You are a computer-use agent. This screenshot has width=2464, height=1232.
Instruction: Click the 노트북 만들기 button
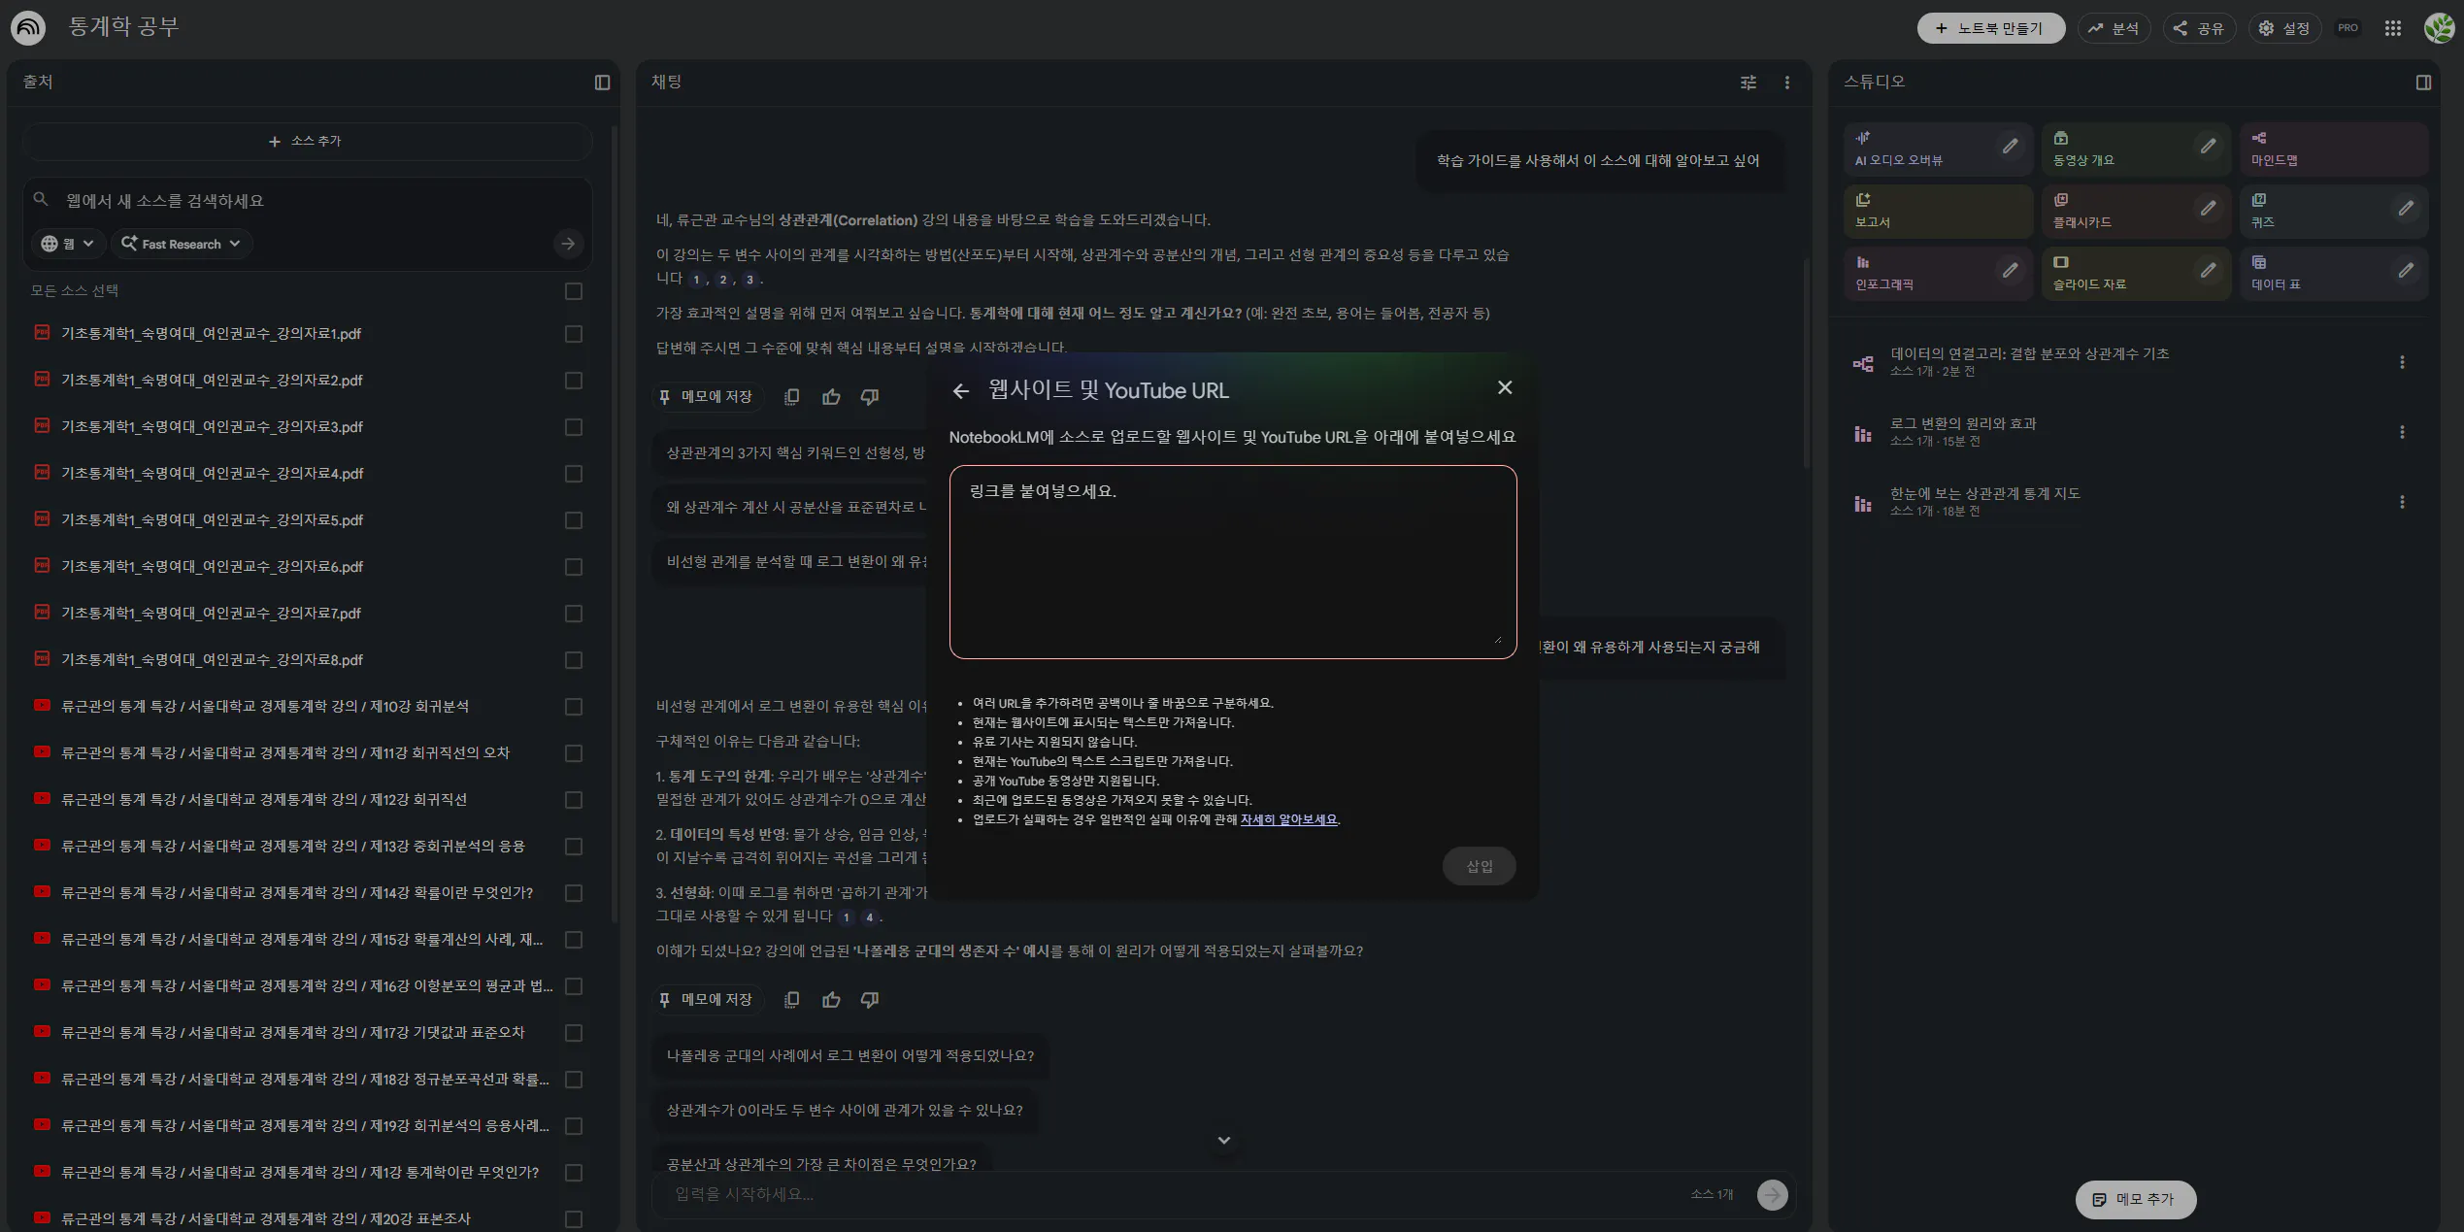pyautogui.click(x=1990, y=28)
